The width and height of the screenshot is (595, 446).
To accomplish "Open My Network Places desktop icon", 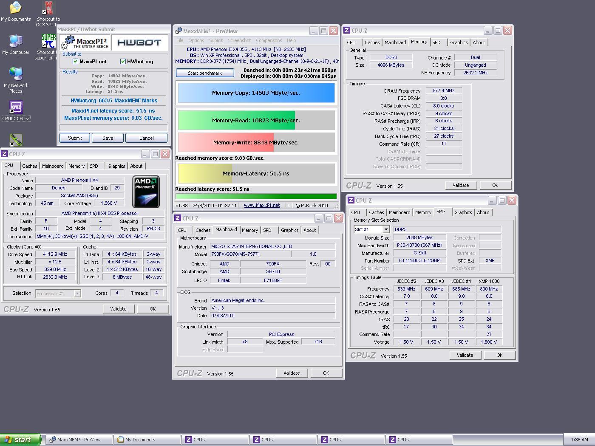I will click(x=16, y=80).
